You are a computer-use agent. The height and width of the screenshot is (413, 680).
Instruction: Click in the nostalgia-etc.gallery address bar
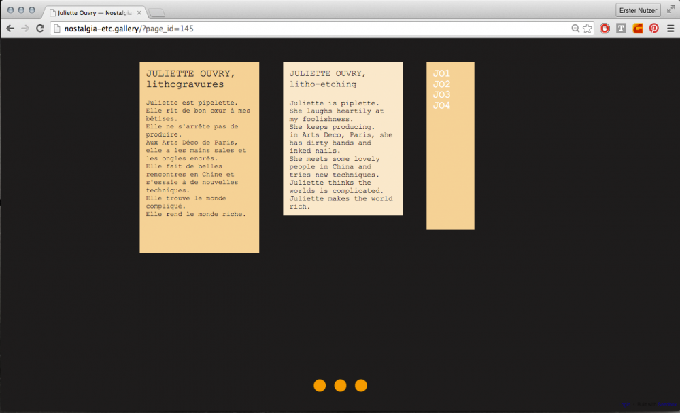coord(306,29)
